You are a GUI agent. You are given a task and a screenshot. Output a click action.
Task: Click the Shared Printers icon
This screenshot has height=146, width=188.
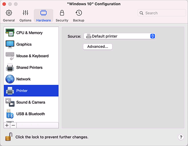tap(10, 67)
